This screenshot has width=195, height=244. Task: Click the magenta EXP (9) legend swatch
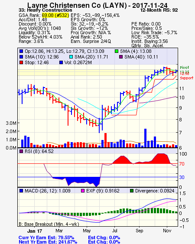pyautogui.click(x=83, y=191)
